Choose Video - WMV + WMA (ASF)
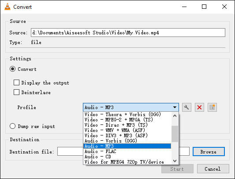 tap(127, 130)
